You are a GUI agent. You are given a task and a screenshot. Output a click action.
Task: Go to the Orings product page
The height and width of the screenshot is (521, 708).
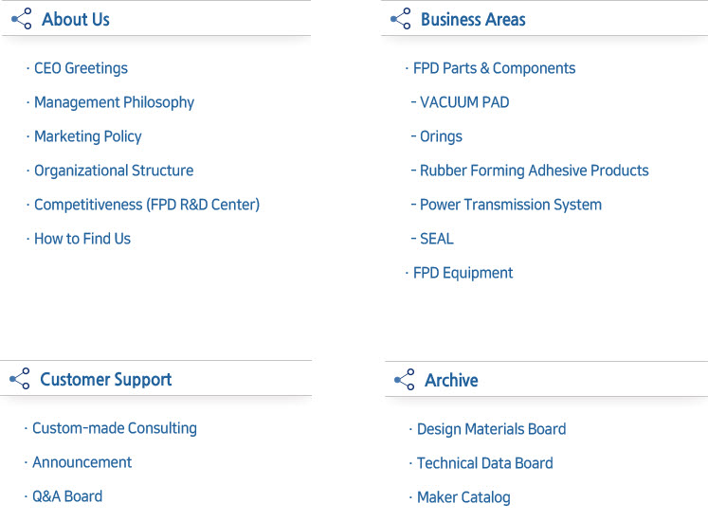(441, 136)
